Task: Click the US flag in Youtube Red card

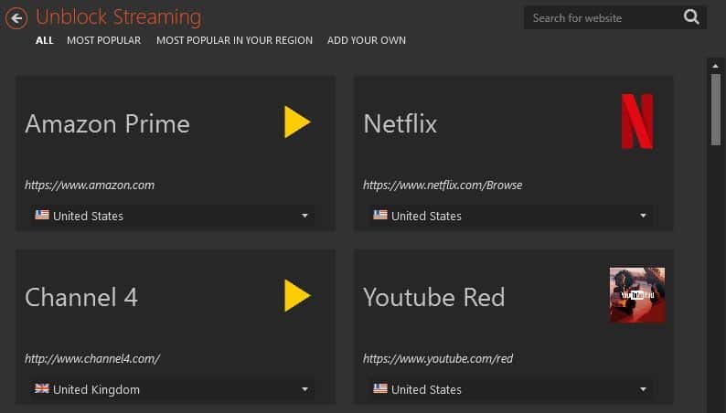Action: point(380,388)
